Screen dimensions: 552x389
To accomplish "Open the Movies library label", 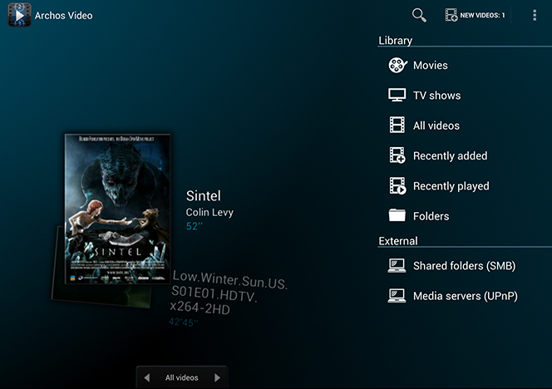I will coord(430,66).
